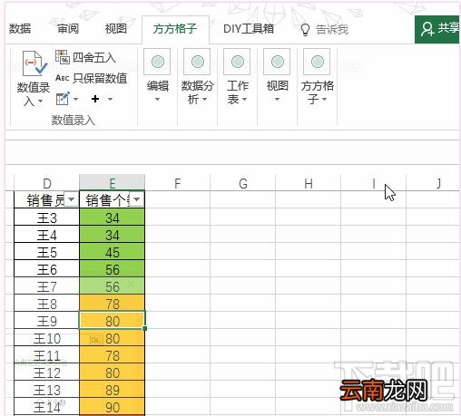Click the paste options icon in row 王10
Screen dimensions: 461x416
pyautogui.click(x=96, y=340)
